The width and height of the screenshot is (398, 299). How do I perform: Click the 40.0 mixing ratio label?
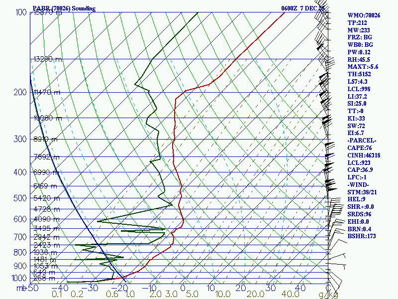290,294
